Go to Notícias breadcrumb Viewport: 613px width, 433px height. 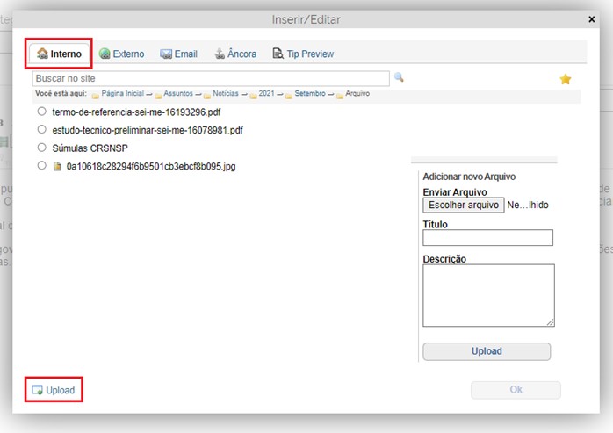[225, 93]
